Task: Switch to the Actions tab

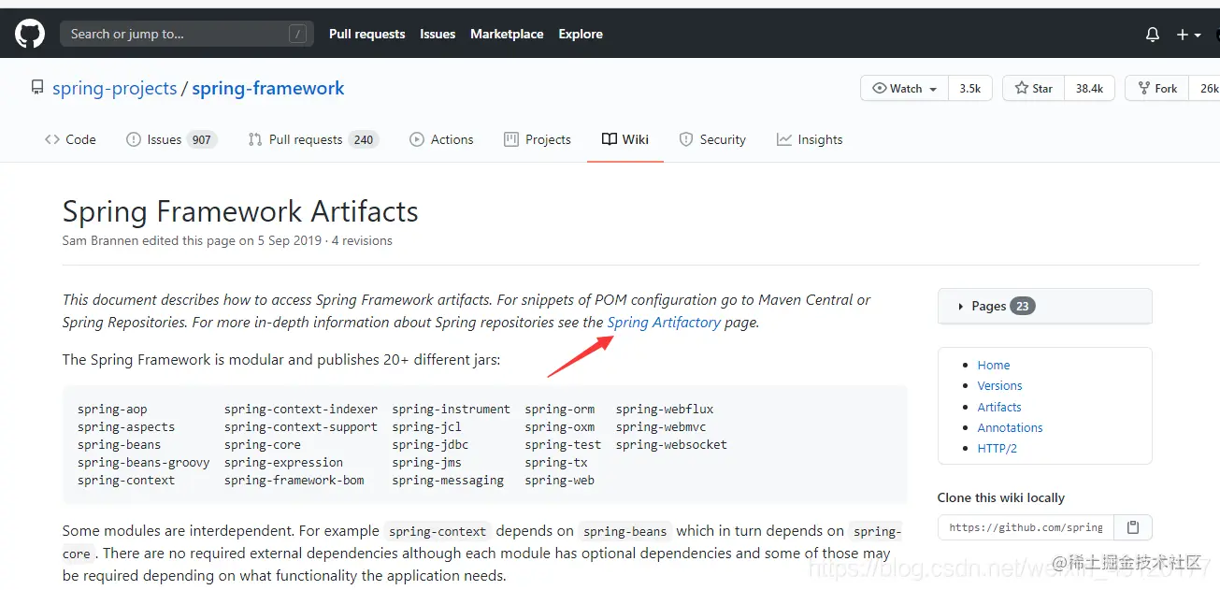Action: [x=441, y=139]
